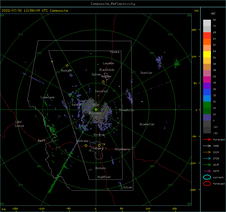Click the RedDeer city label
The image size is (226, 212).
pos(106,76)
